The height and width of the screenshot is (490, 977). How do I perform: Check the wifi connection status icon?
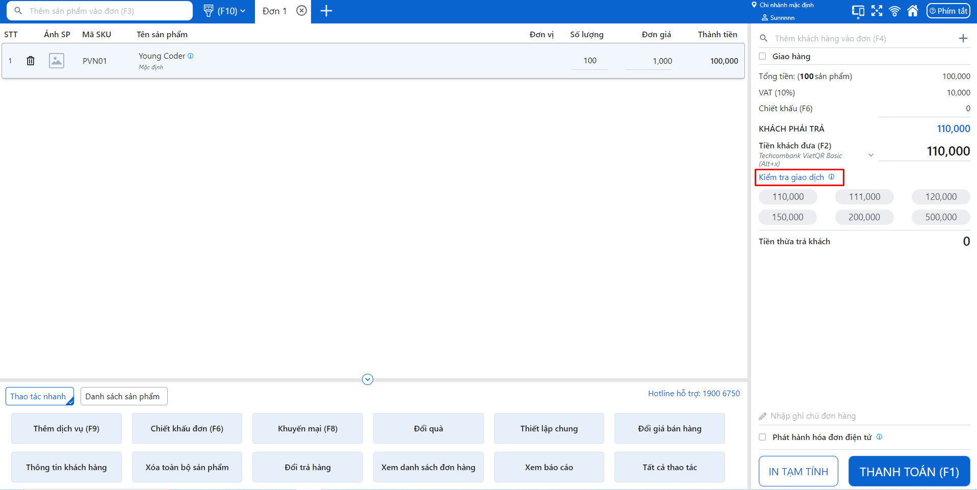[x=894, y=11]
